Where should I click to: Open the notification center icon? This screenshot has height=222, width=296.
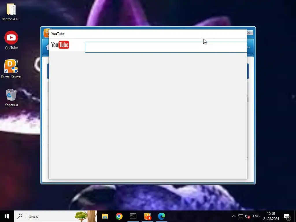(x=287, y=216)
